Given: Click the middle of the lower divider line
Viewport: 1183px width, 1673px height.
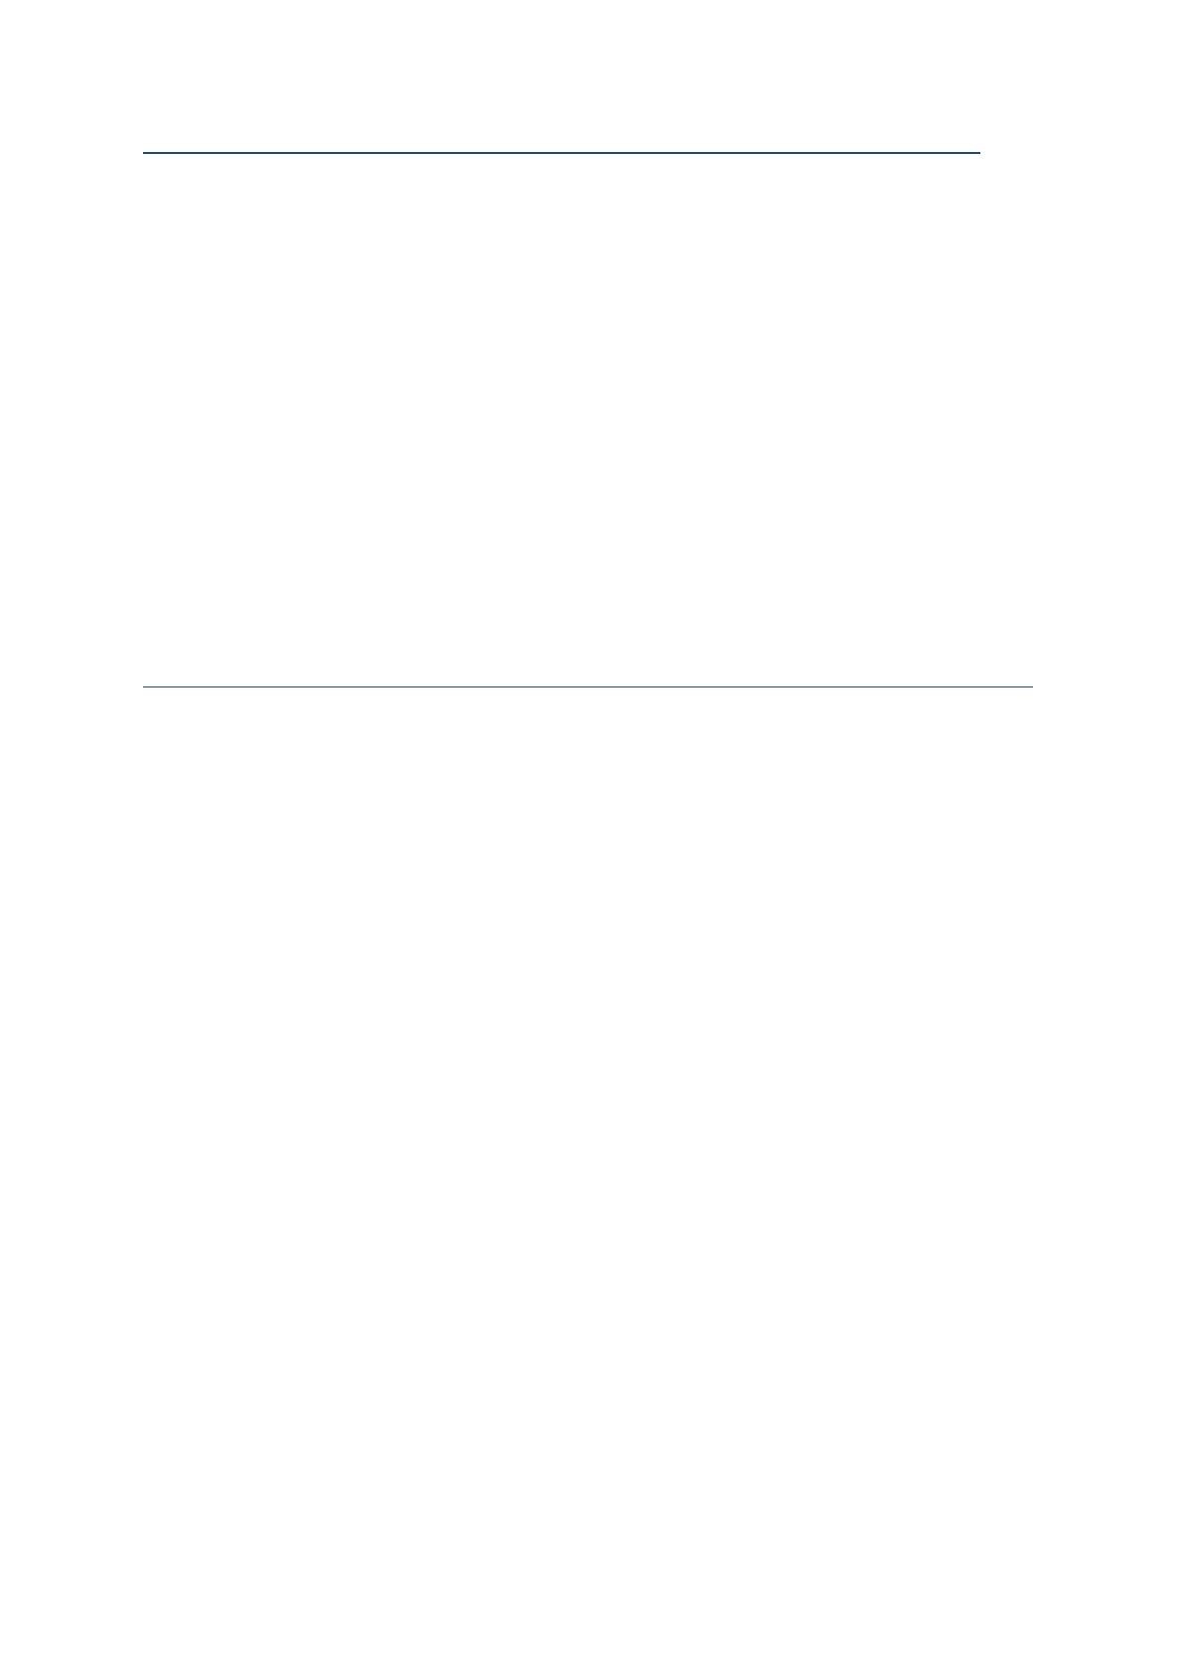Looking at the screenshot, I should pyautogui.click(x=588, y=686).
